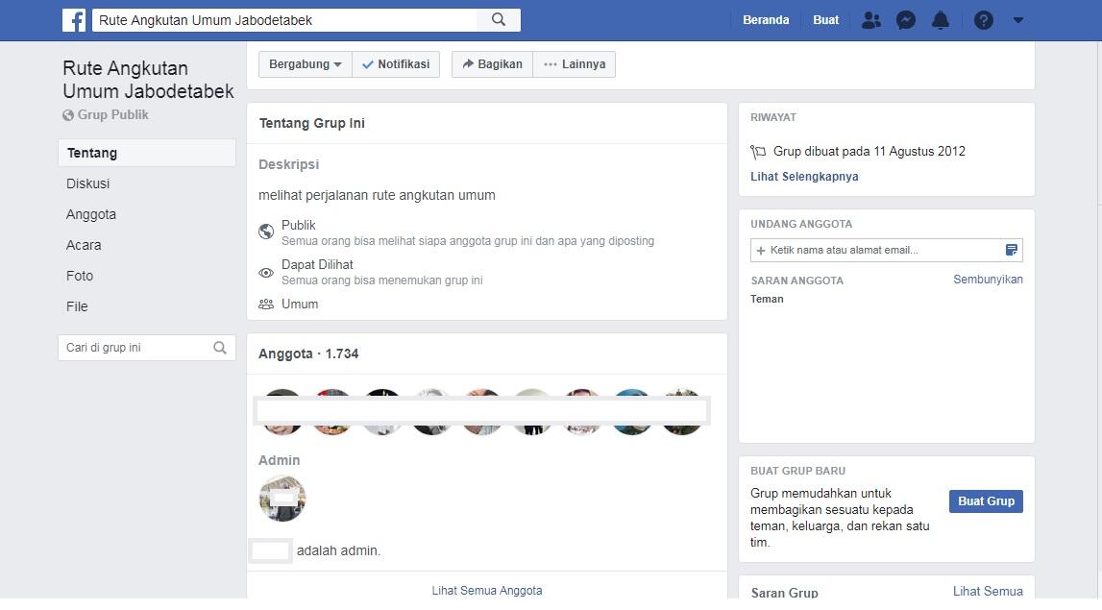Toggle the Notifikasi button
The image size is (1102, 610).
pos(396,64)
